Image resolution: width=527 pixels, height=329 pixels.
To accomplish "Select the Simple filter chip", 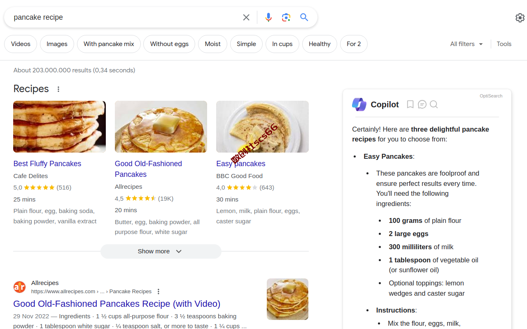I will [x=246, y=44].
